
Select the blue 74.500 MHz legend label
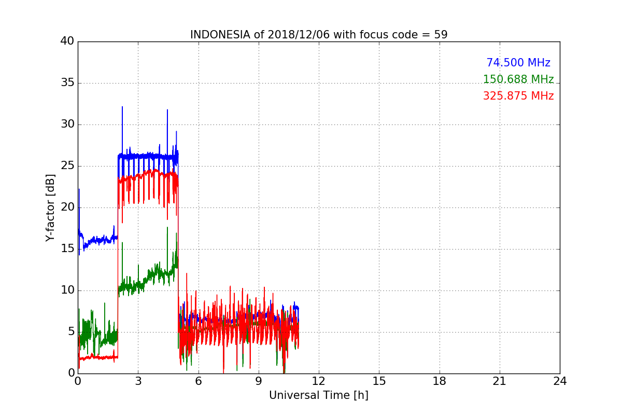(518, 63)
